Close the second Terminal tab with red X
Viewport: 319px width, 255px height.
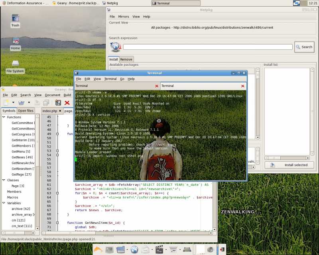point(243,86)
